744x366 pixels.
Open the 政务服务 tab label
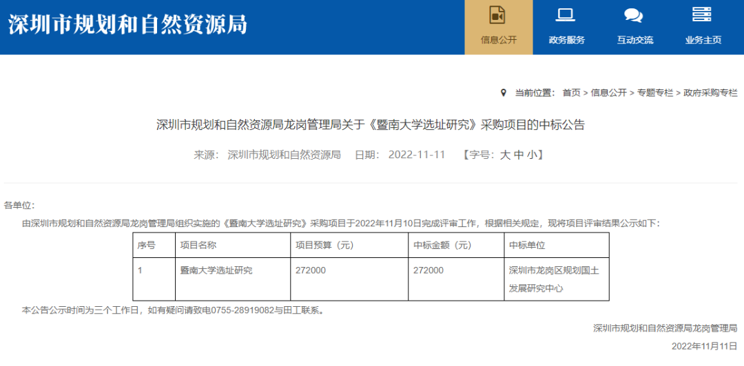tap(566, 40)
